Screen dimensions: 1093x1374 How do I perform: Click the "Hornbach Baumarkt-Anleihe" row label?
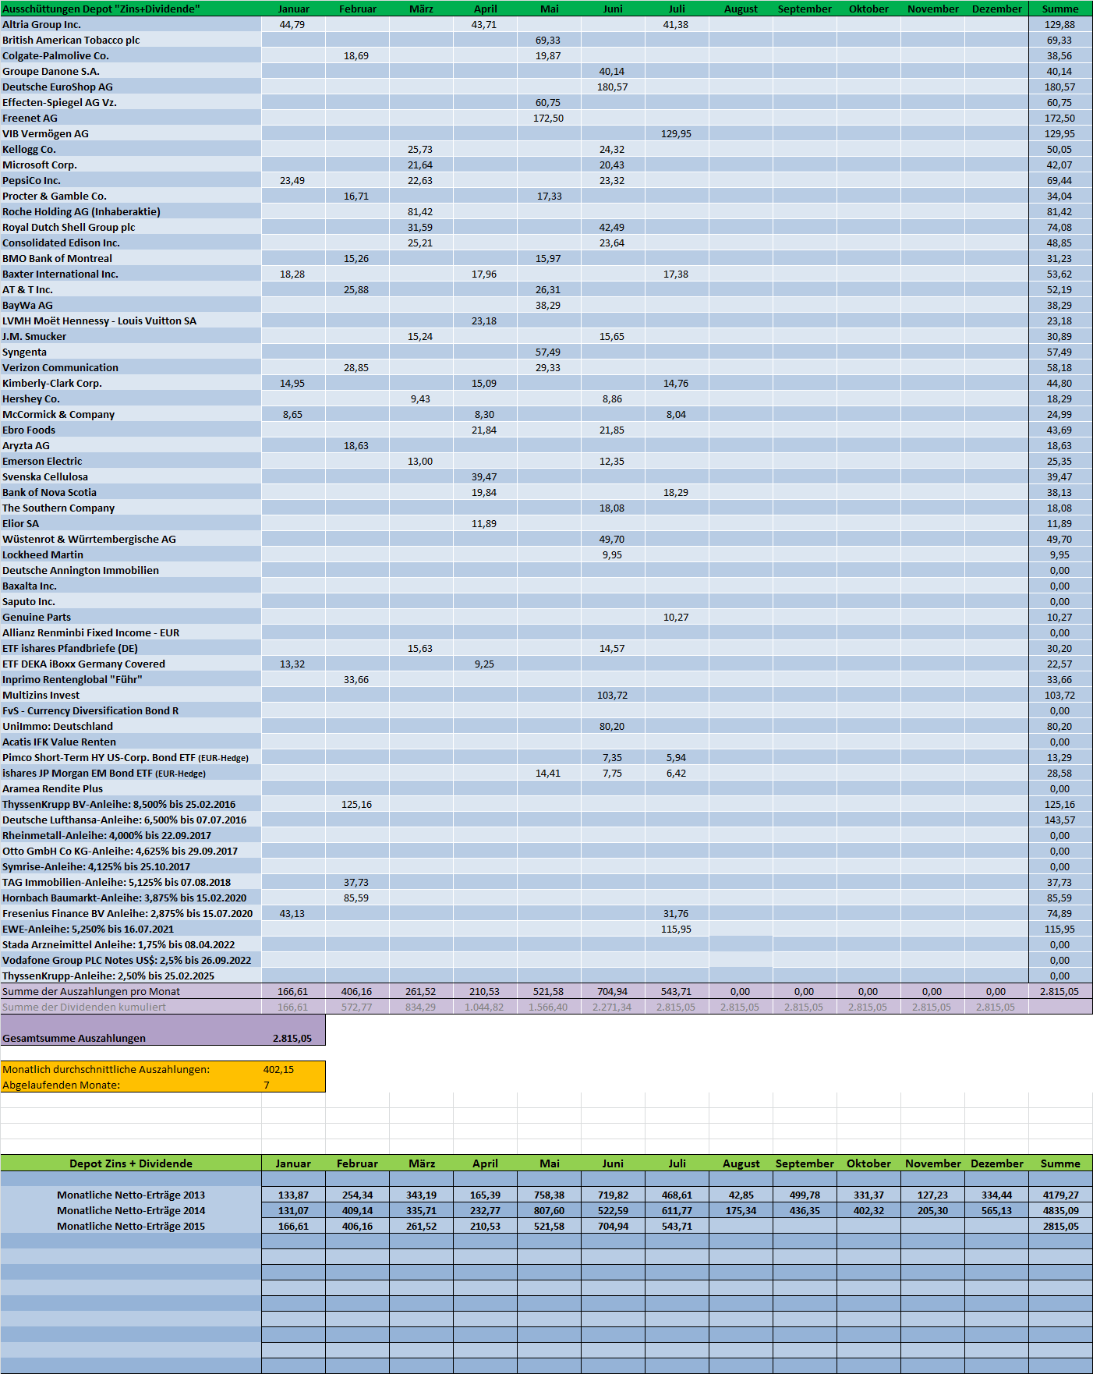tap(124, 898)
